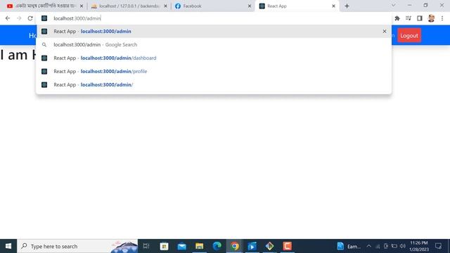Show hidden system tray icons
The height and width of the screenshot is (253, 450).
point(368,246)
